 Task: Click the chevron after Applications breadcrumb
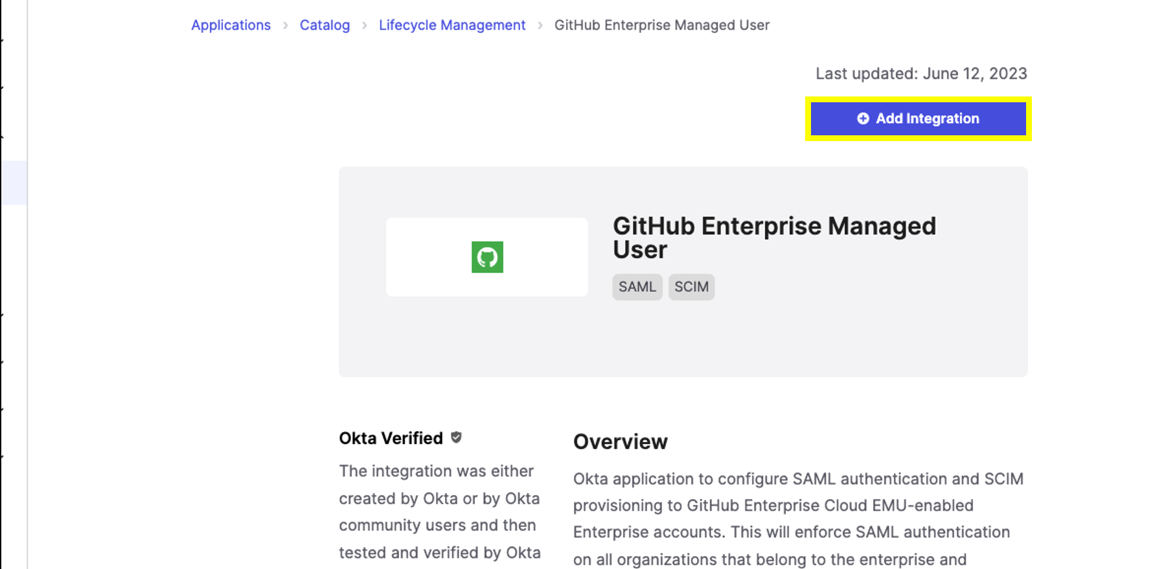(x=285, y=25)
